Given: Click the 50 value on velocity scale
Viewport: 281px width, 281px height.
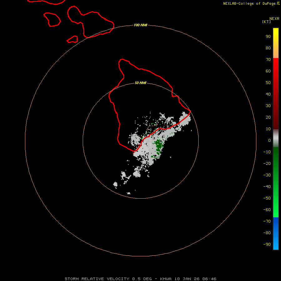Looking at the screenshot, I should click(268, 83).
